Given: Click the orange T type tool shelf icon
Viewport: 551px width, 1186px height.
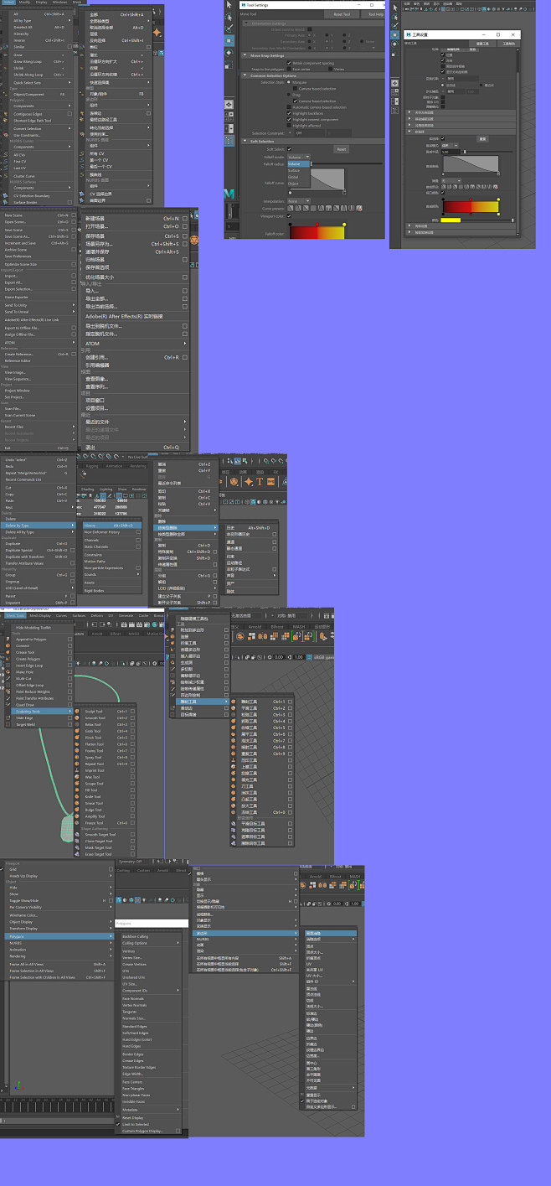Looking at the screenshot, I should pyautogui.click(x=260, y=481).
